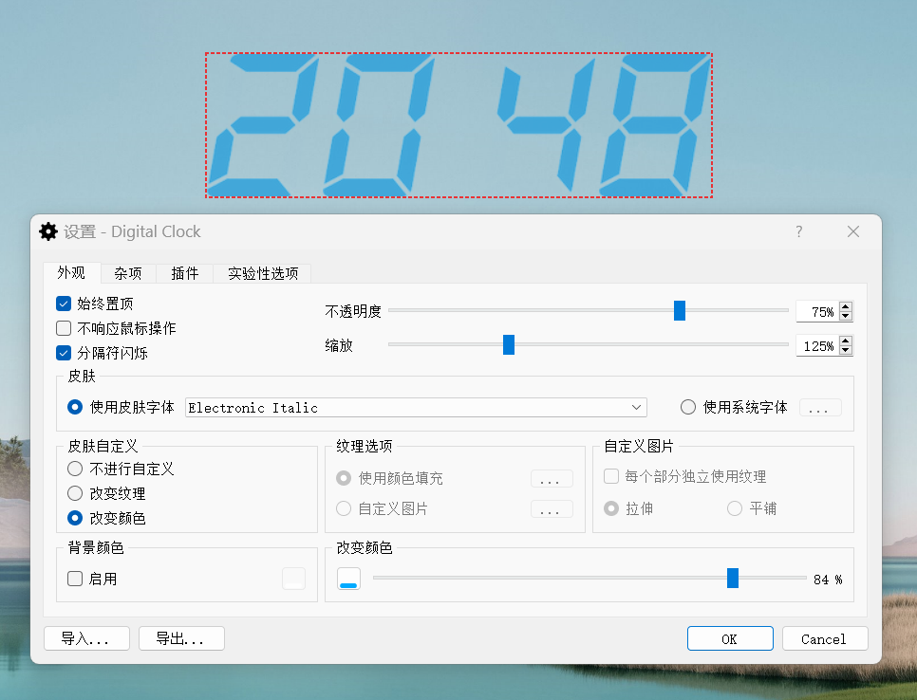Click the digital clock widget display

tap(458, 125)
